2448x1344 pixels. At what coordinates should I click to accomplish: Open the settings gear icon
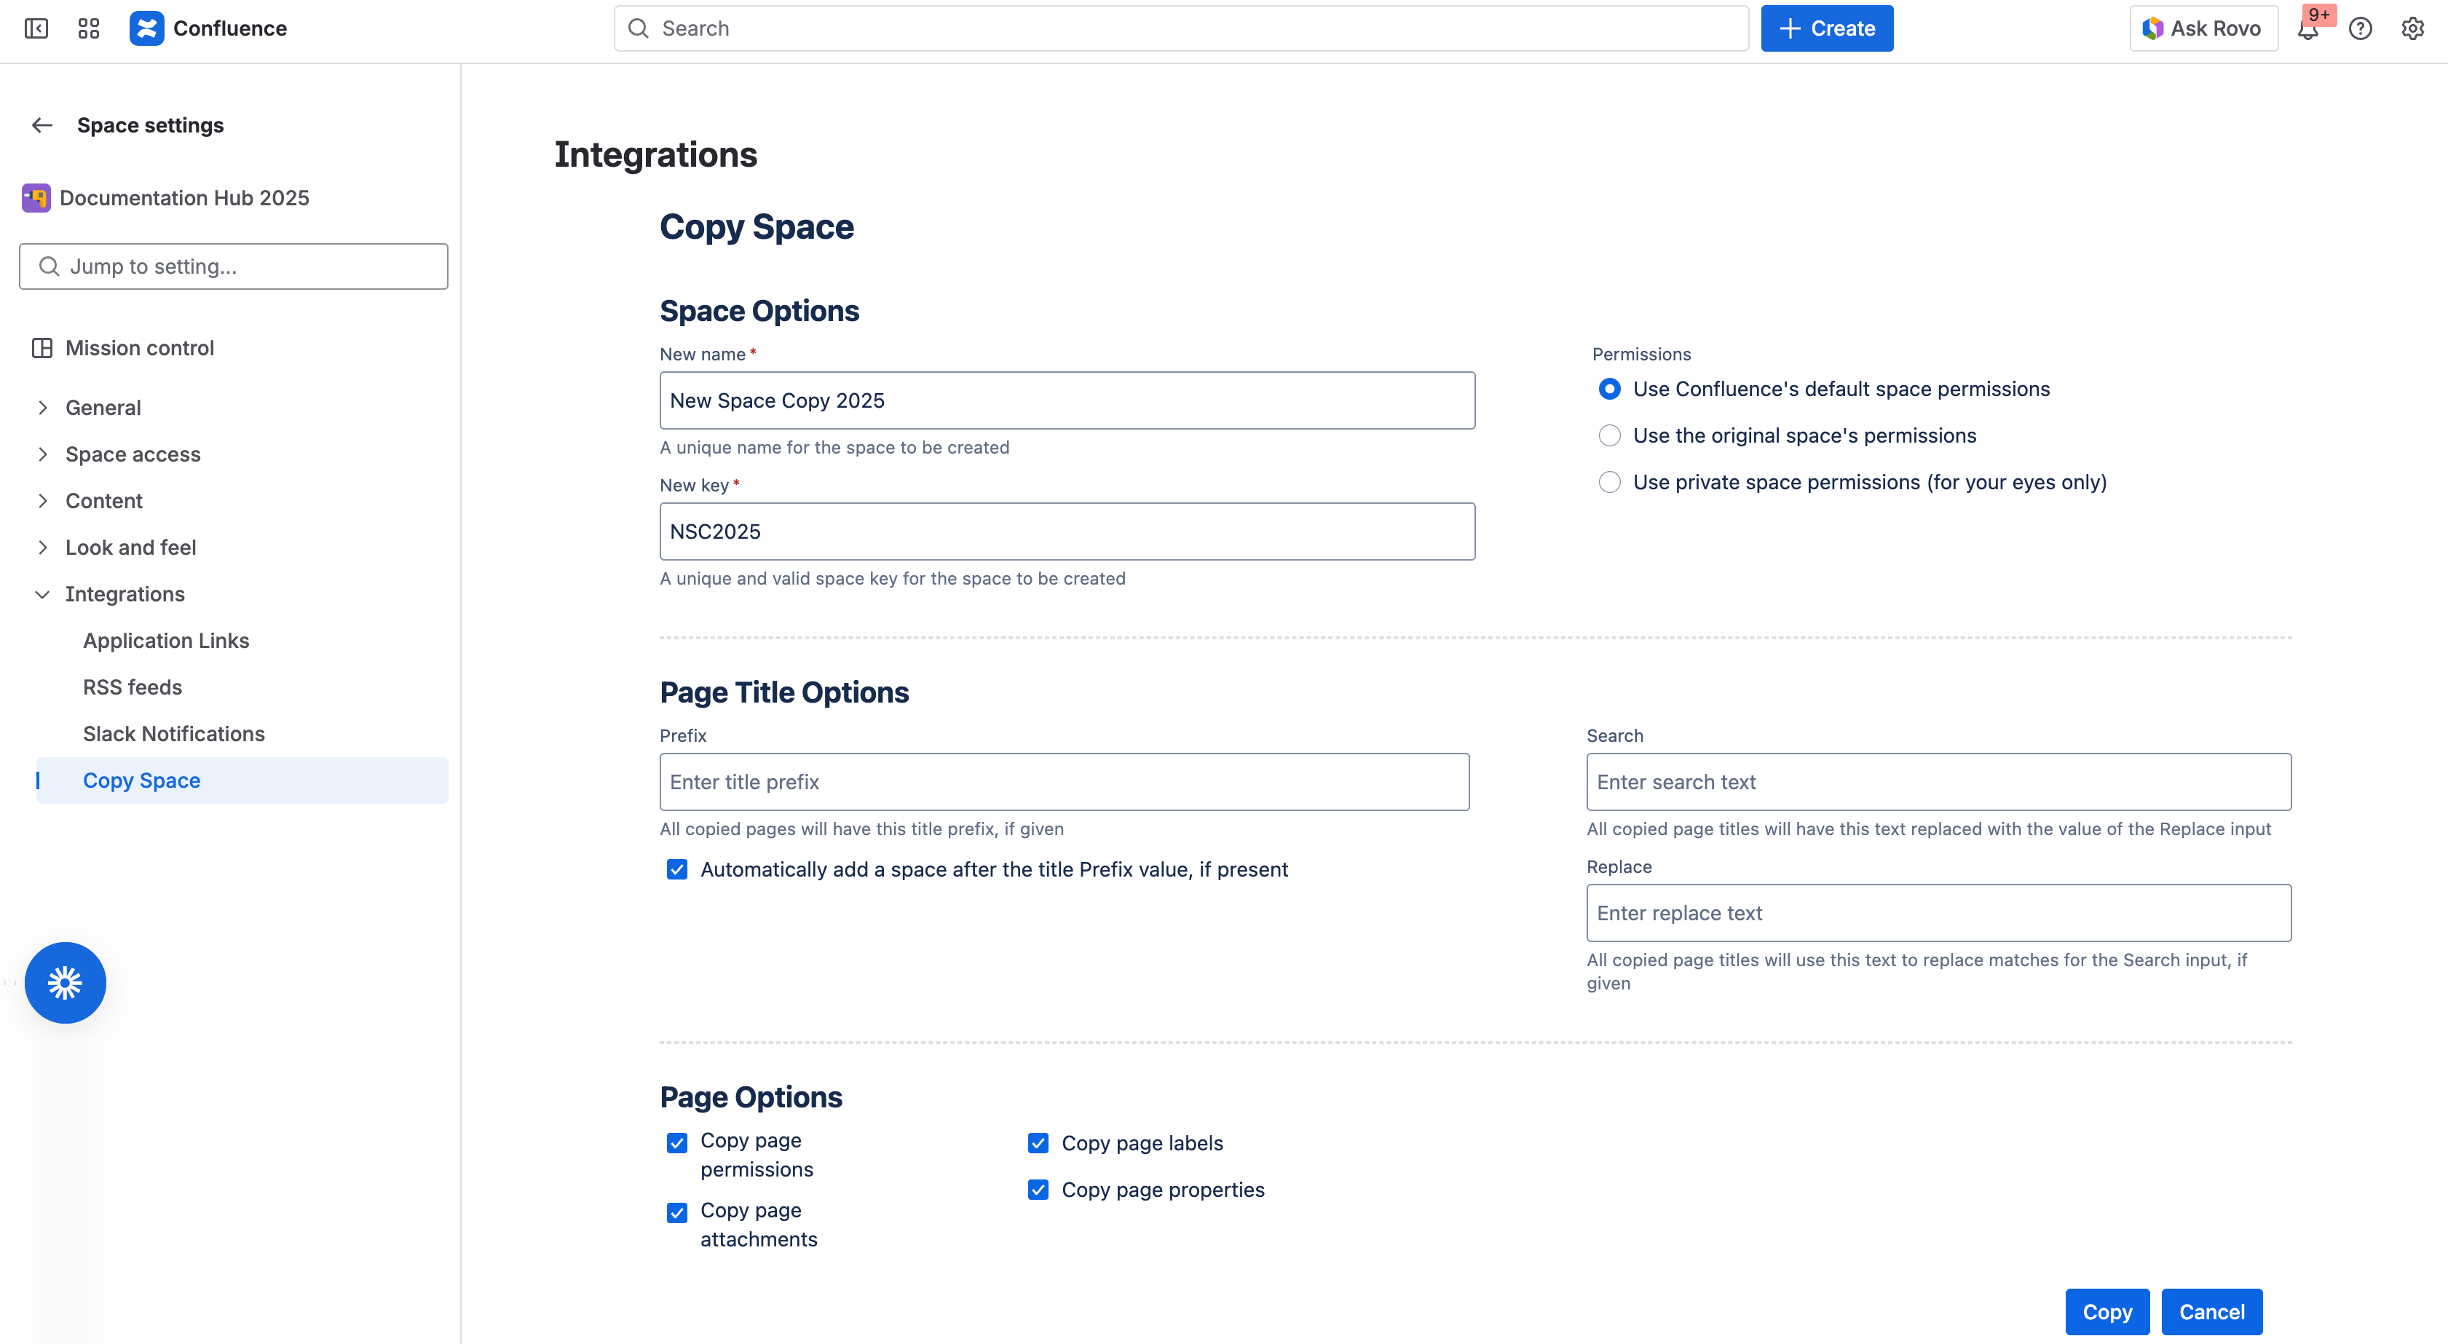[x=2412, y=28]
